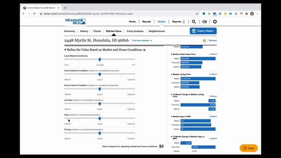This screenshot has height=158, width=281.
Task: Close the Home Details browser tab
Action: click(58, 8)
